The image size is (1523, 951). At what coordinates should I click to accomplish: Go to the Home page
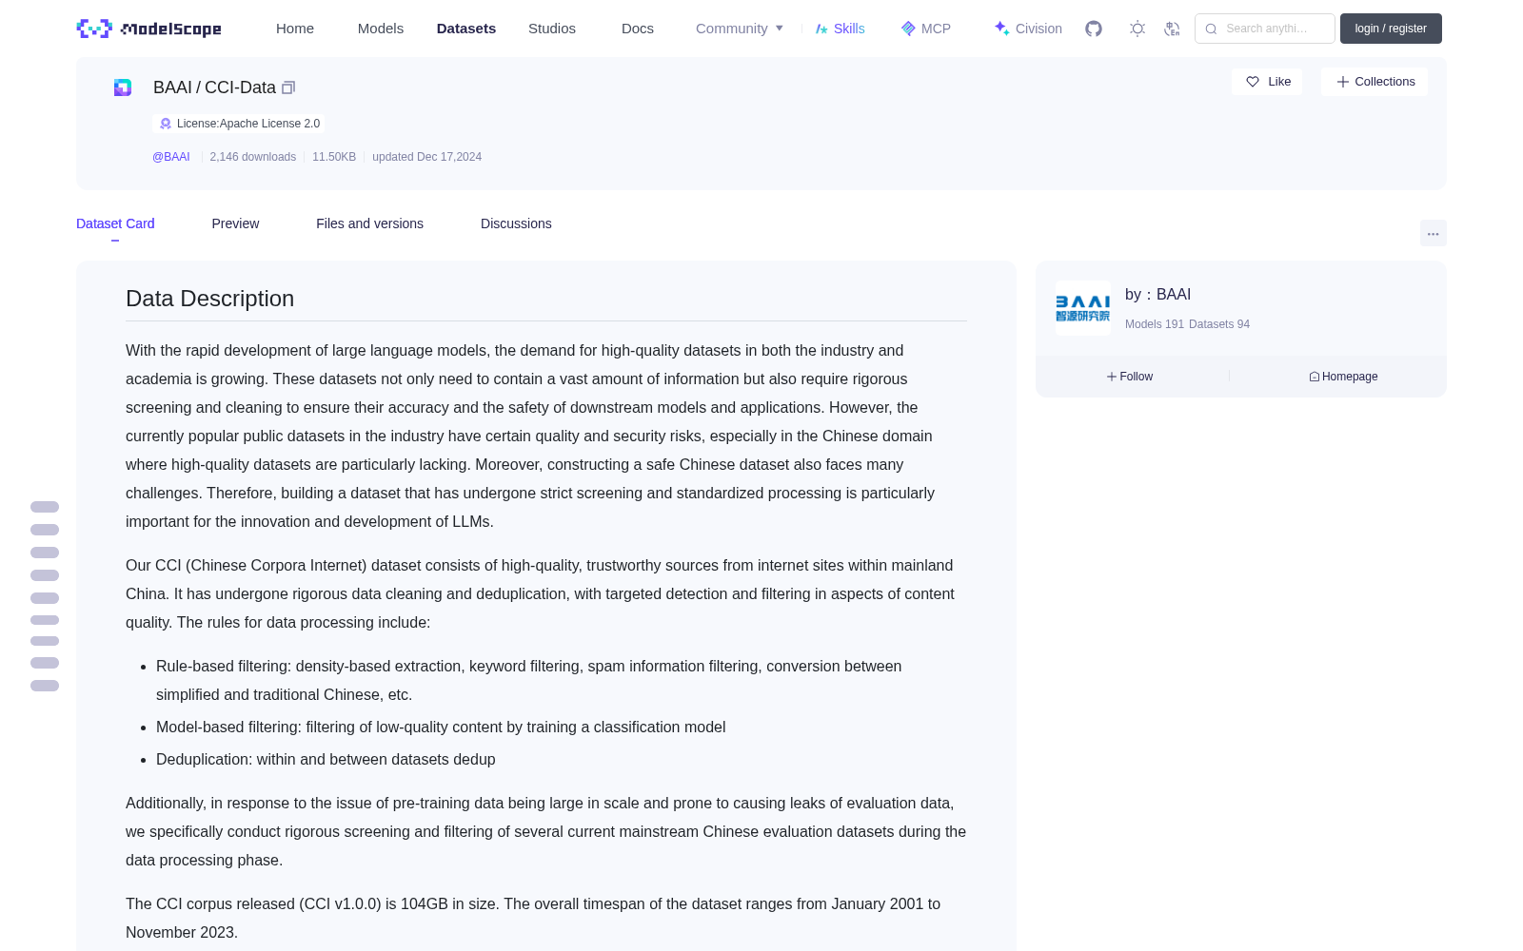click(295, 29)
